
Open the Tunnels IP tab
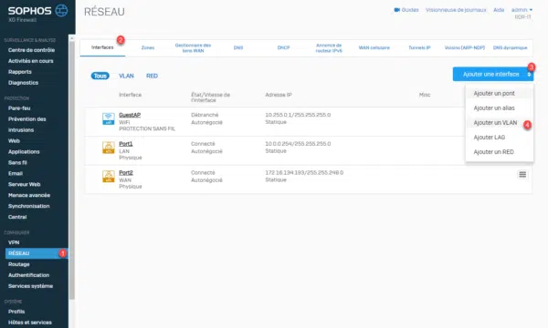click(419, 47)
